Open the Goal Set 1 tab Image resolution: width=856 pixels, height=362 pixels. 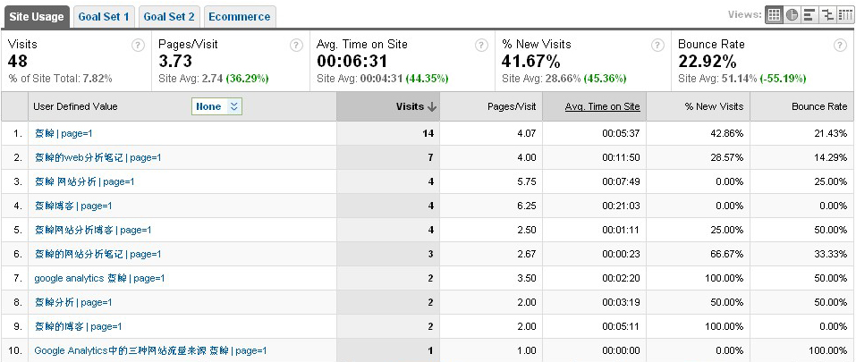click(x=103, y=16)
